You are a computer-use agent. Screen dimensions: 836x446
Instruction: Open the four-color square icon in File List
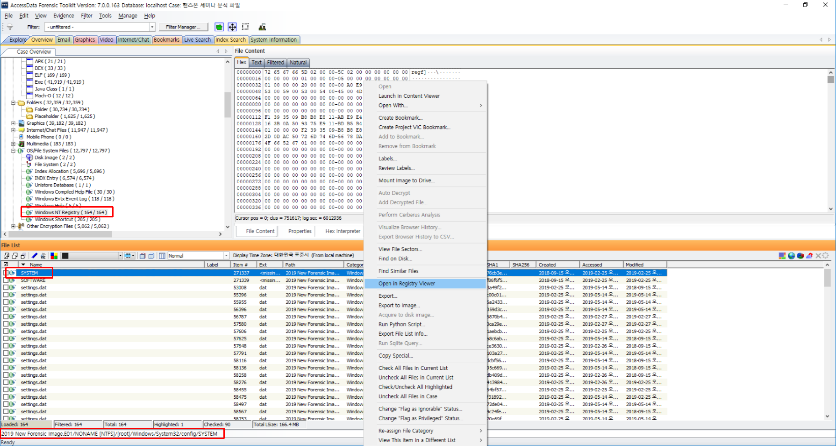click(x=54, y=256)
